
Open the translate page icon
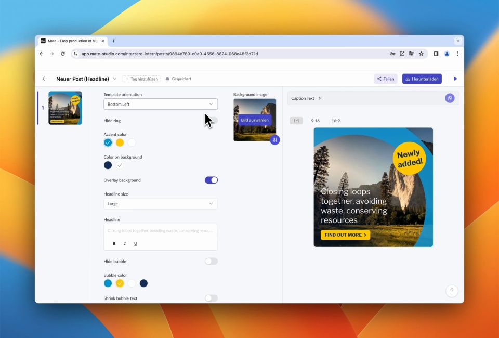(412, 54)
